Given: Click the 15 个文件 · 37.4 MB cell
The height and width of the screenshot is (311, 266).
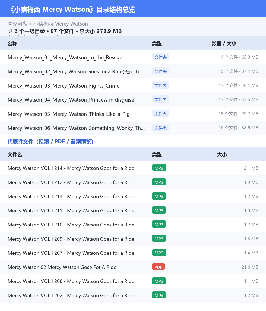Looking at the screenshot, I should pyautogui.click(x=239, y=71).
